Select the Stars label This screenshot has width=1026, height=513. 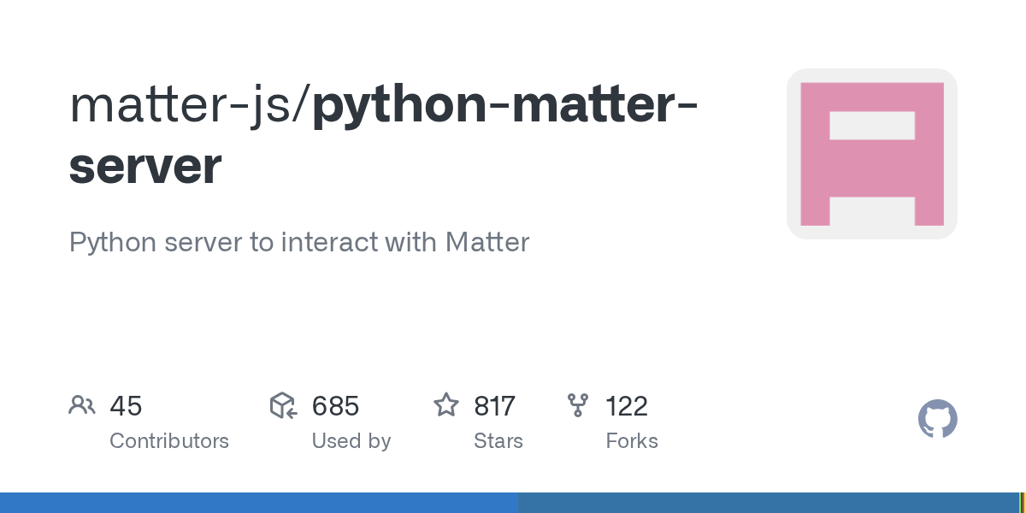point(498,441)
